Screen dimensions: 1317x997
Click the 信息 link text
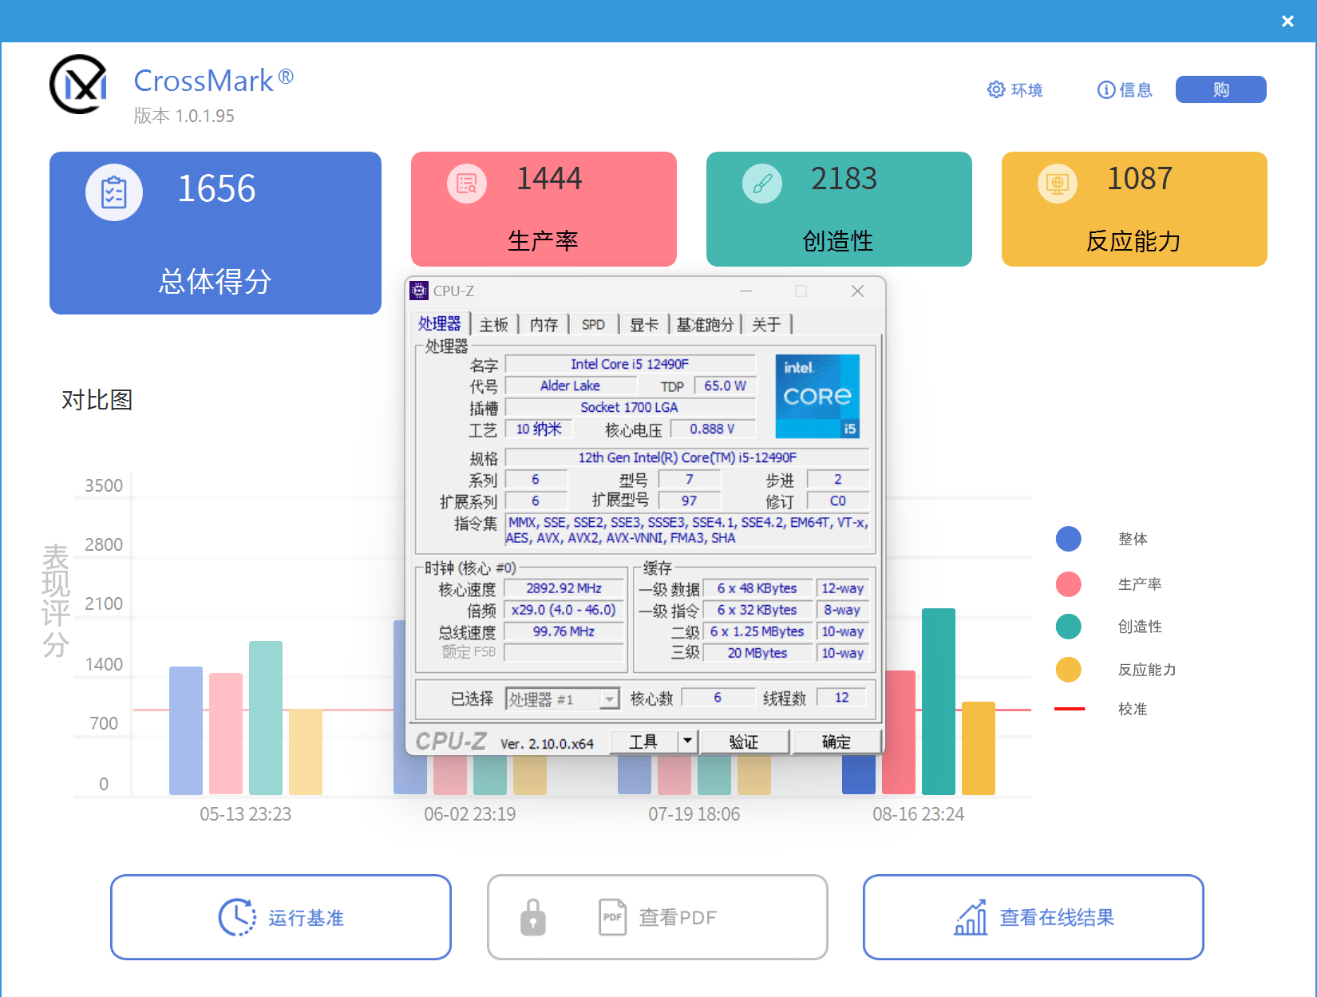click(1136, 90)
